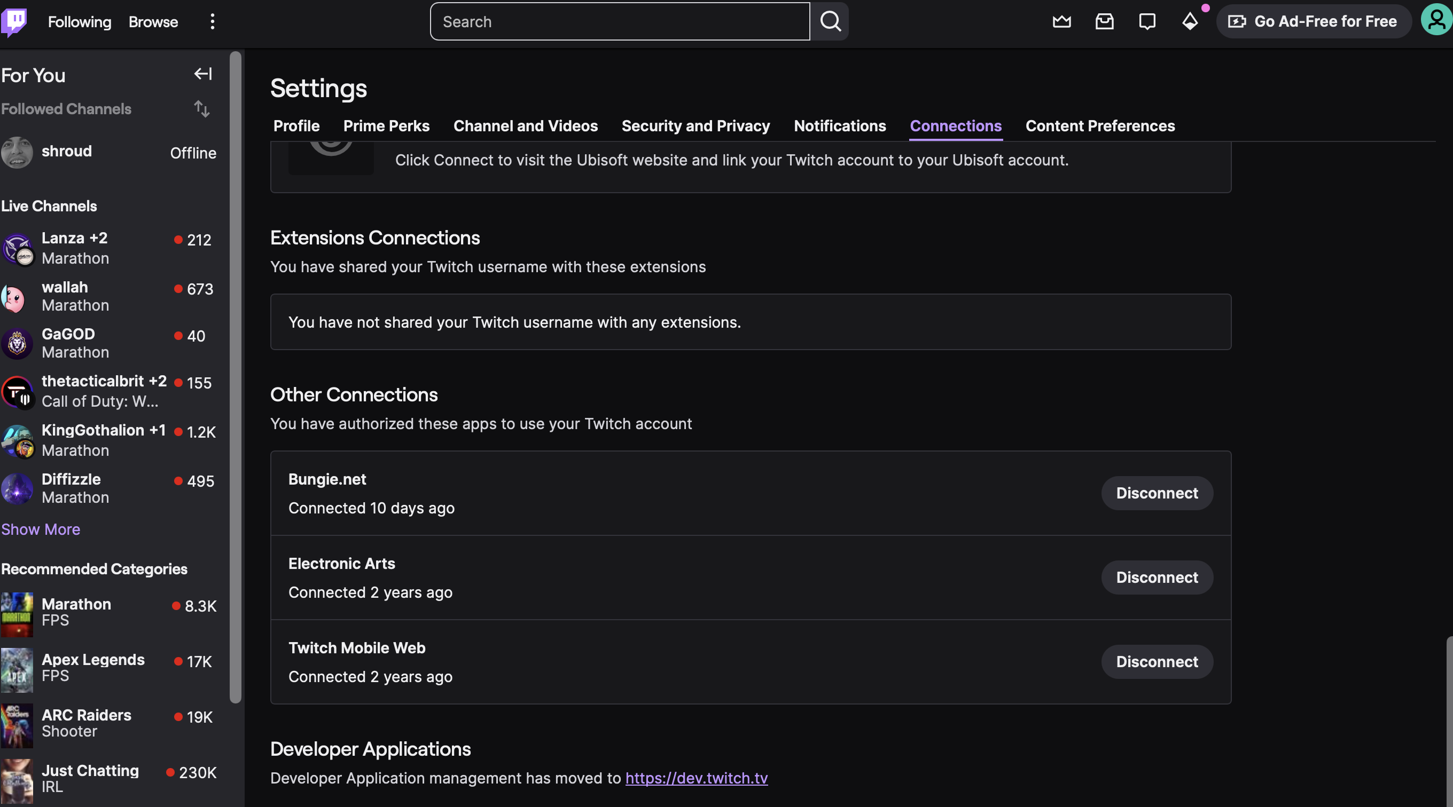Click the search magnifier button

click(x=830, y=21)
